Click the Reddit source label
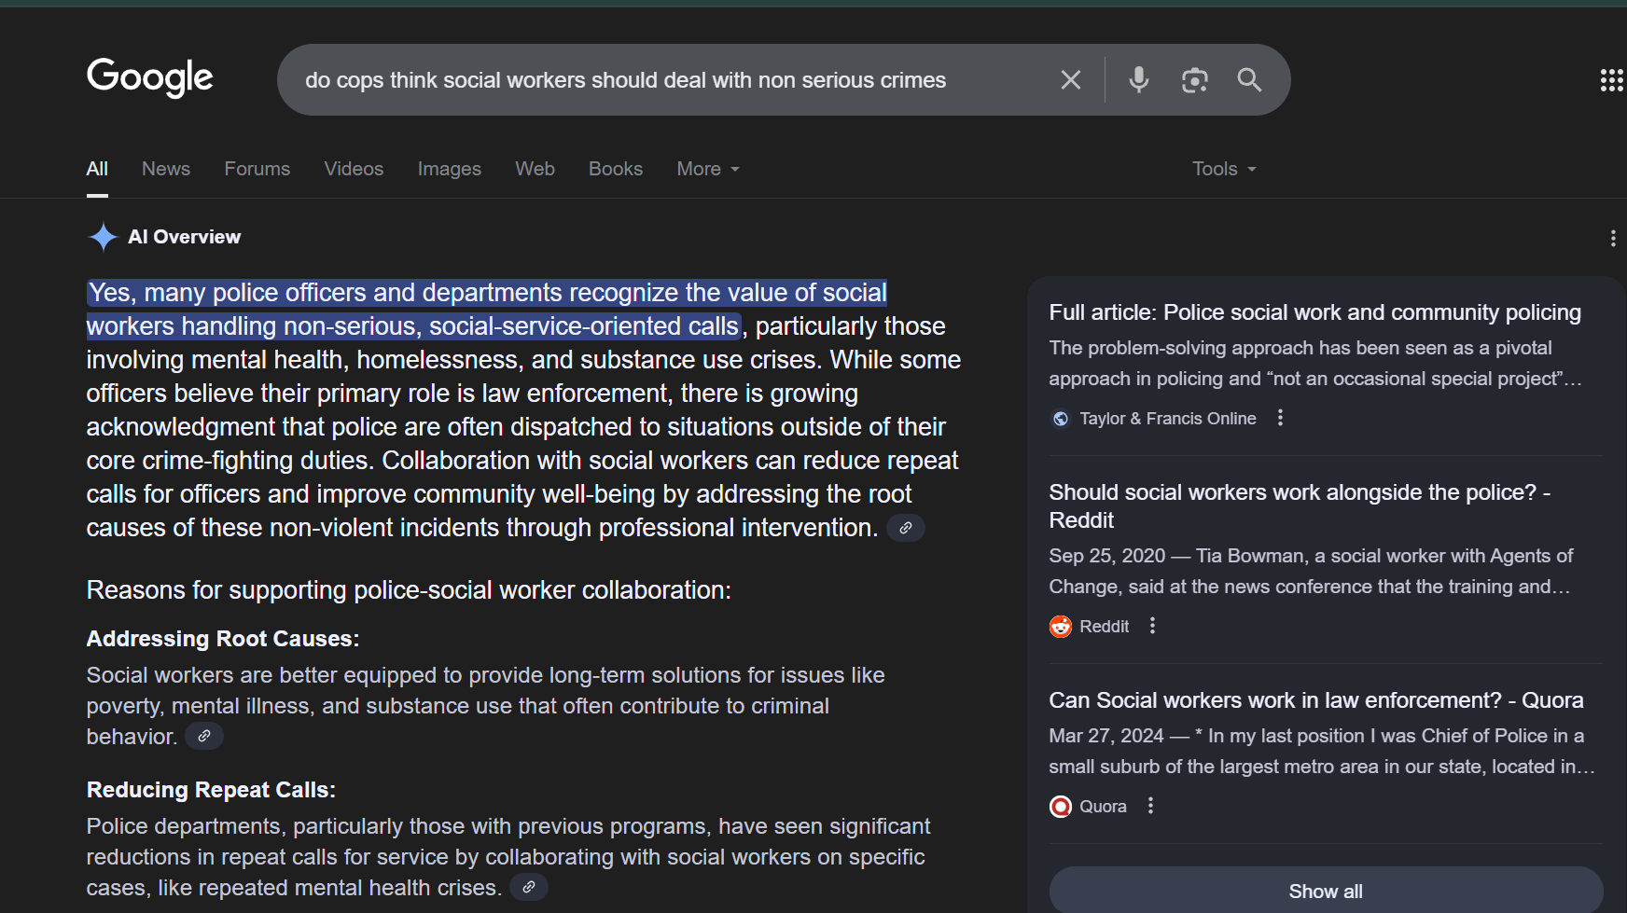 point(1105,627)
